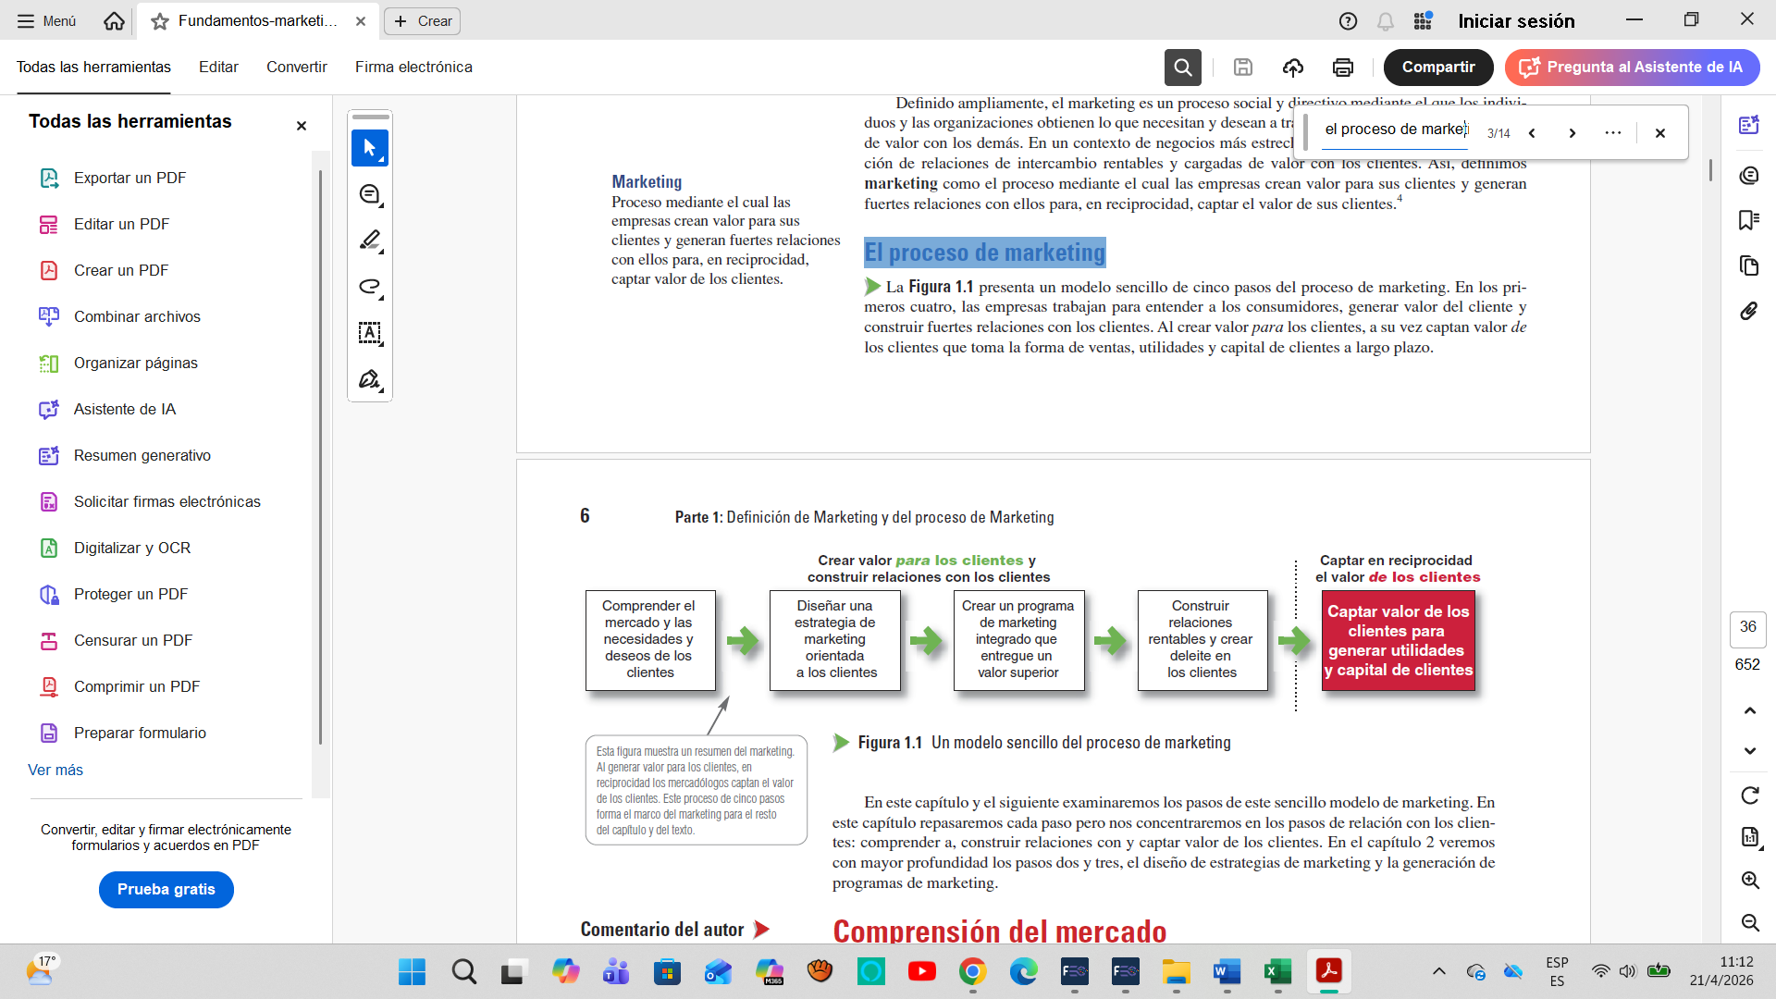This screenshot has height=999, width=1776.
Task: Save the PDF file
Action: click(x=1243, y=68)
